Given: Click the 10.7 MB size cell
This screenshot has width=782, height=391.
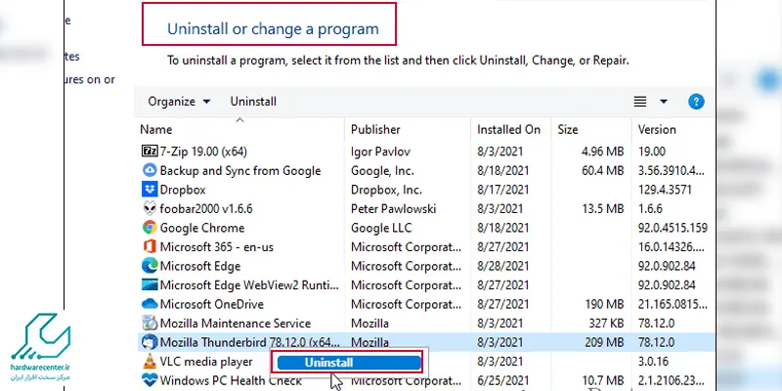Looking at the screenshot, I should pyautogui.click(x=602, y=380).
